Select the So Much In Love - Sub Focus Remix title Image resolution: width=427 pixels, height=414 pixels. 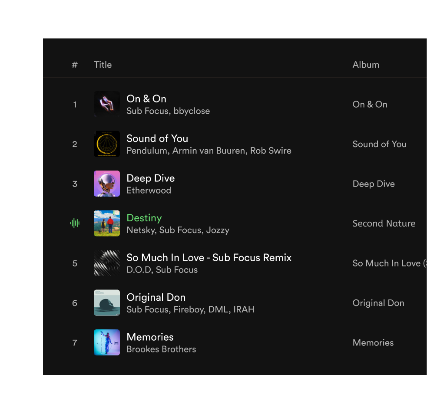(209, 257)
